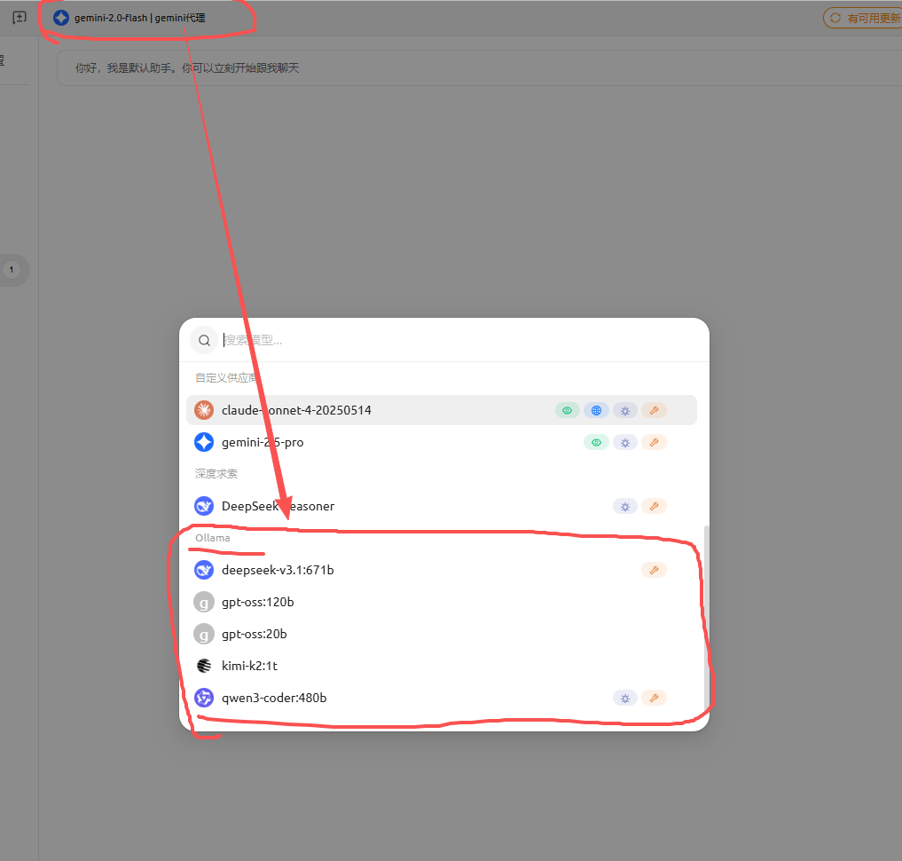Click the new topic icon at top-left
Screen dimensions: 902x861
tap(20, 18)
